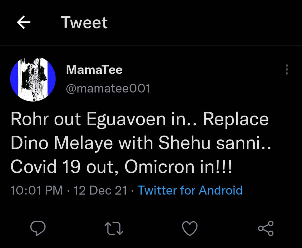Tap the 12 Dec 21 date
The height and width of the screenshot is (248, 302).
coord(100,190)
